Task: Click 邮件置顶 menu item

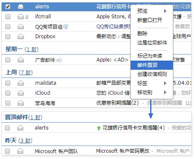Action: tap(152, 65)
